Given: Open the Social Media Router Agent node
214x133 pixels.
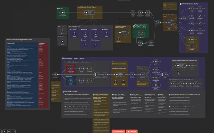Looking at the screenshot, I should click(89, 13).
